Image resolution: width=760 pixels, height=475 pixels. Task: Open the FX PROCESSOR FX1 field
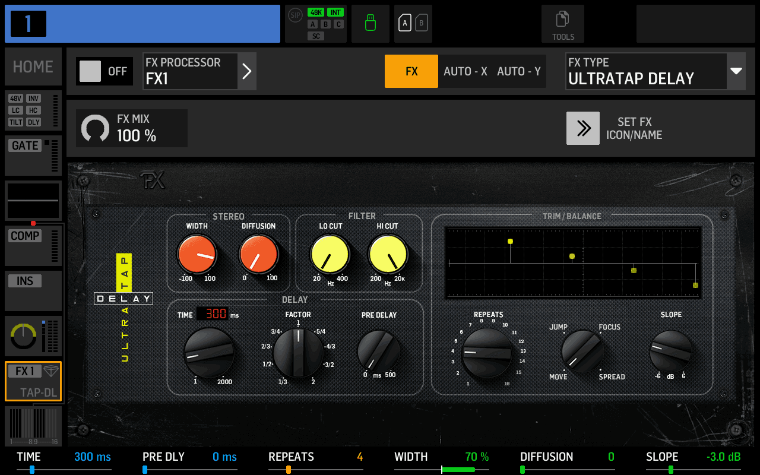(190, 71)
